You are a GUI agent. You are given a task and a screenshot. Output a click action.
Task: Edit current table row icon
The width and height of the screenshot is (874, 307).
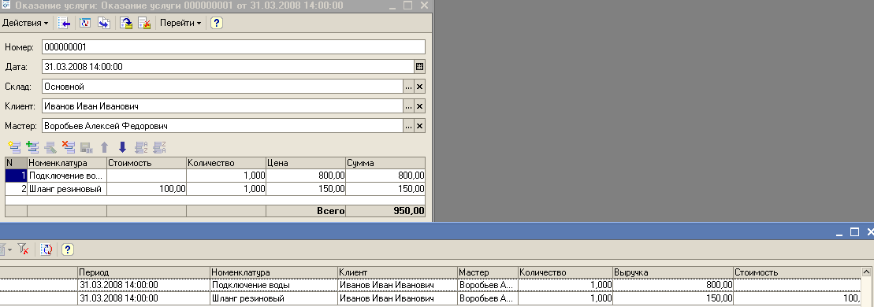click(50, 147)
